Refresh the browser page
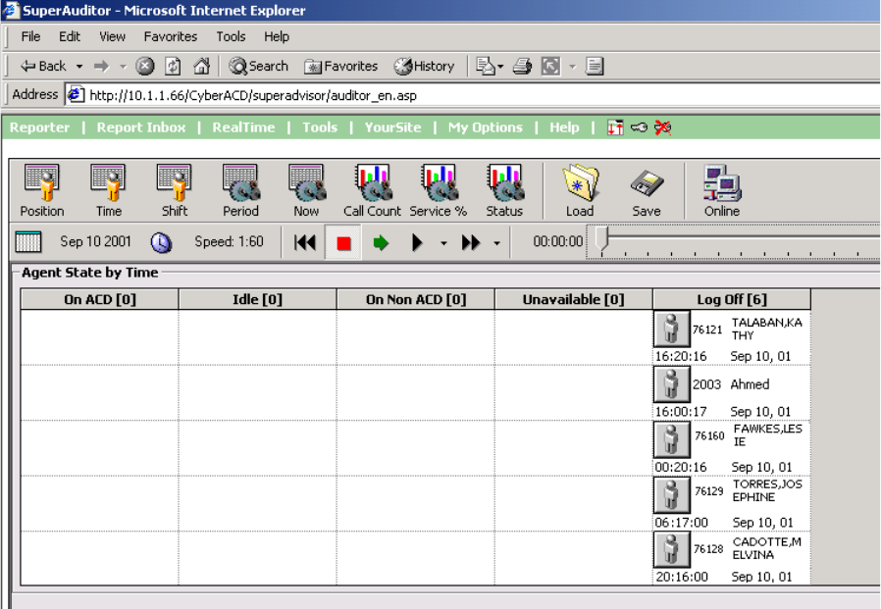 (x=173, y=67)
